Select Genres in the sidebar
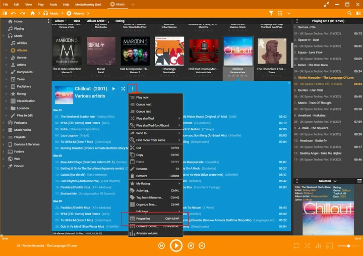Screen dimensions: 363x256 (x=22, y=58)
